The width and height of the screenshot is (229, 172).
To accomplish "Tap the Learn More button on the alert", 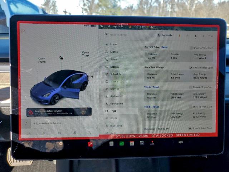I will (x=82, y=112).
